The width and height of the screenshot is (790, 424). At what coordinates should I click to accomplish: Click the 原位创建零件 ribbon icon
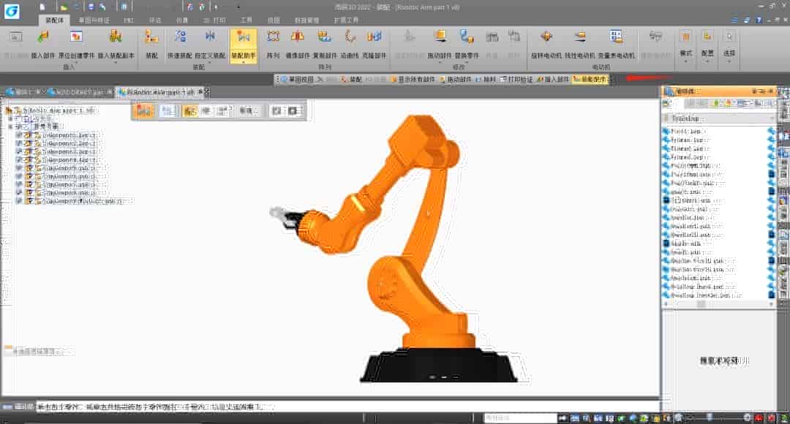click(x=76, y=37)
